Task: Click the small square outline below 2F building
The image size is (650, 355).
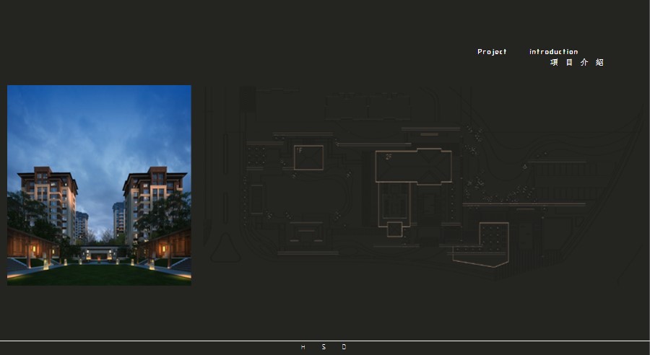Action: click(394, 229)
